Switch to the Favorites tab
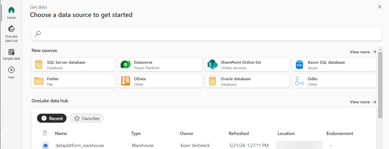This screenshot has height=149, width=389. click(x=87, y=119)
